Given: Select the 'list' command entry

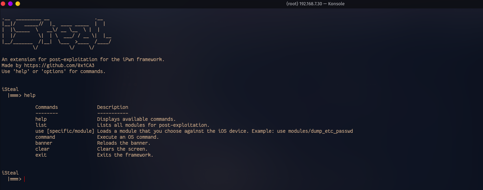Looking at the screenshot, I should (41, 125).
